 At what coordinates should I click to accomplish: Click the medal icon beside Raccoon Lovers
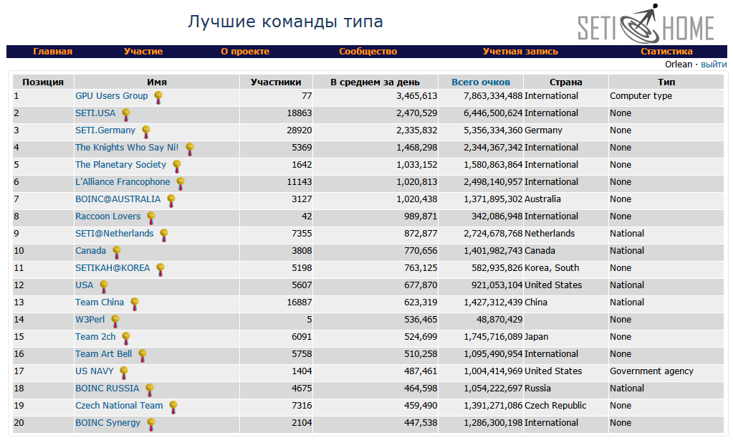pyautogui.click(x=151, y=218)
